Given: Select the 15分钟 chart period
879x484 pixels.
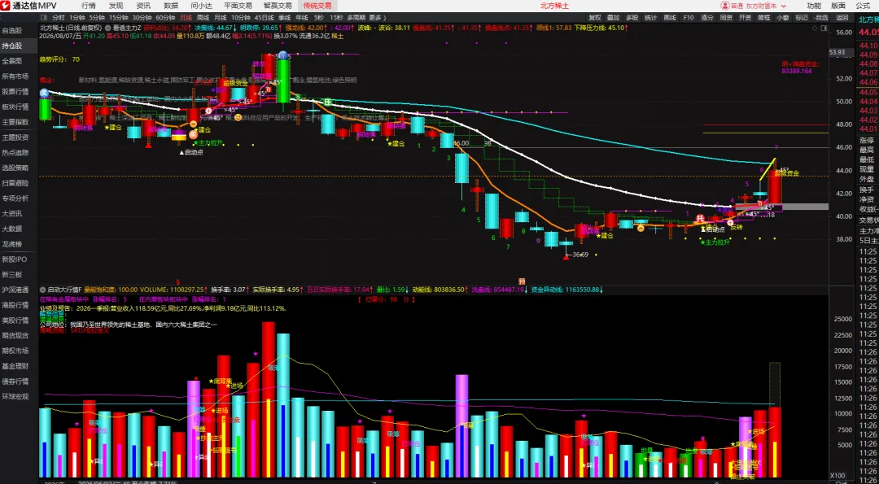Looking at the screenshot, I should pos(118,17).
